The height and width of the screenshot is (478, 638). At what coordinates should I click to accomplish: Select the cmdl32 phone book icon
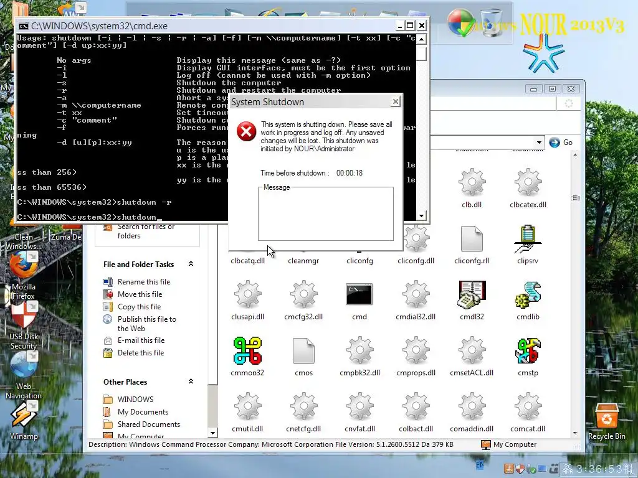(x=472, y=294)
